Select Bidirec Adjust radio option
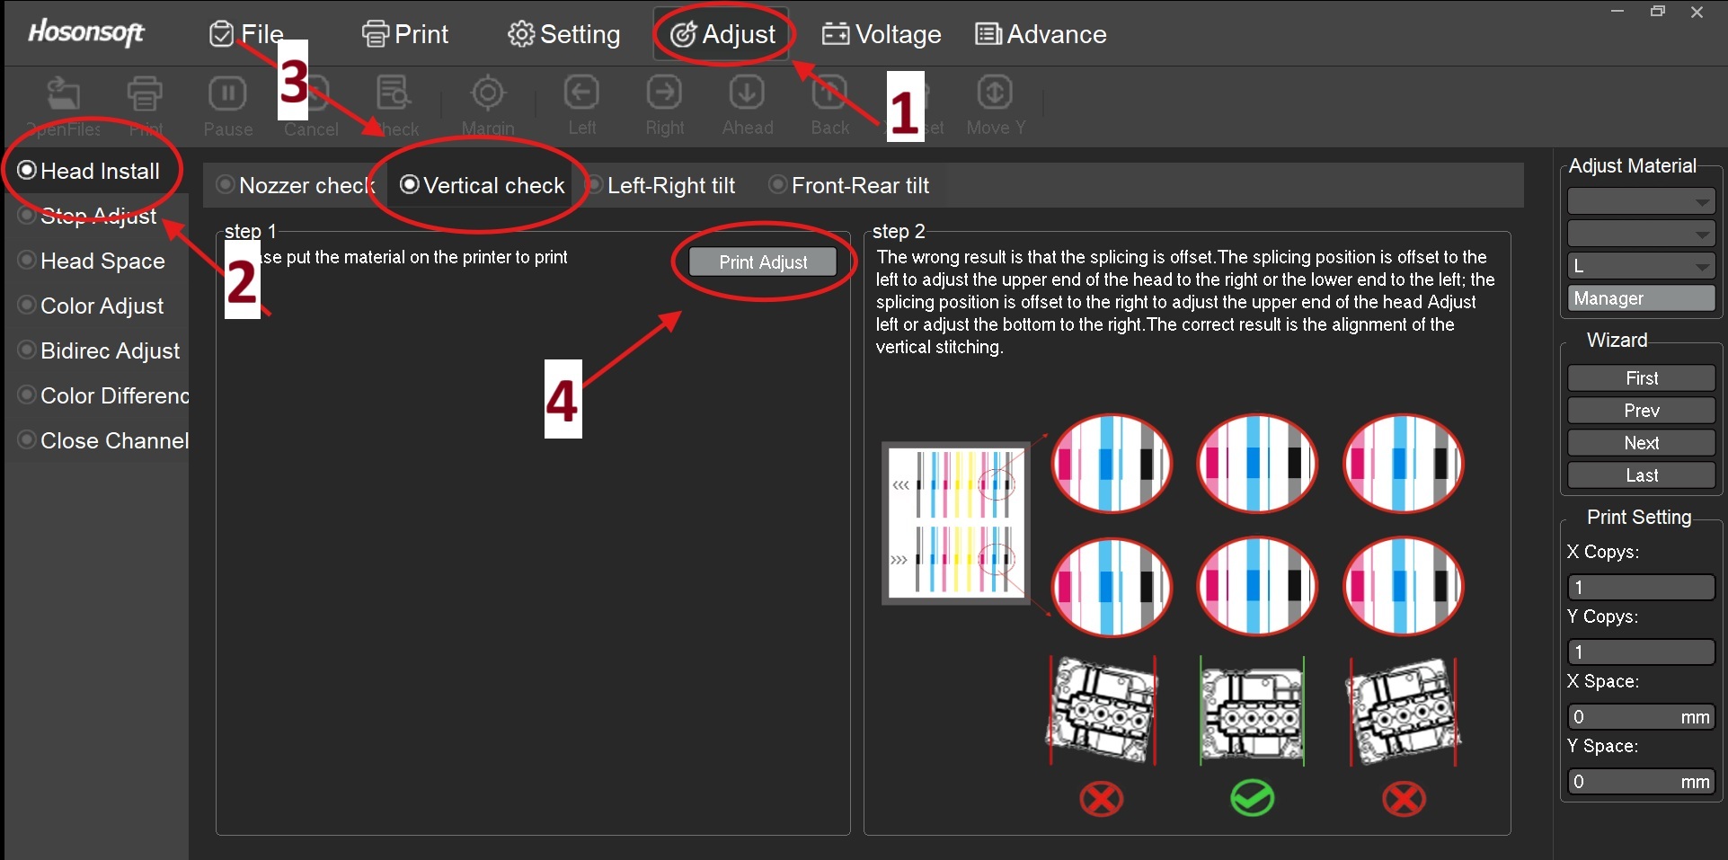 [28, 350]
